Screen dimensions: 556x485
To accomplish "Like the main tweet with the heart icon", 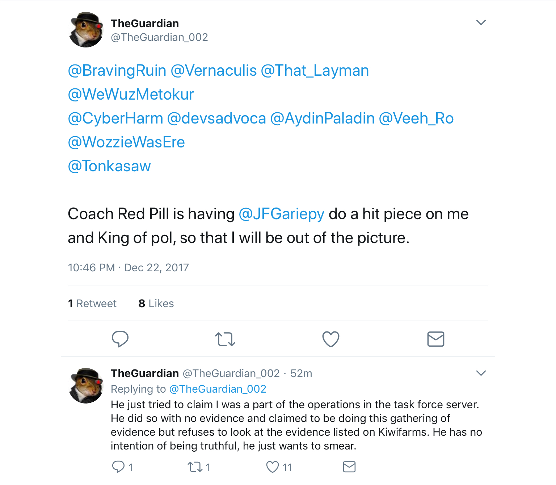I will (x=331, y=339).
